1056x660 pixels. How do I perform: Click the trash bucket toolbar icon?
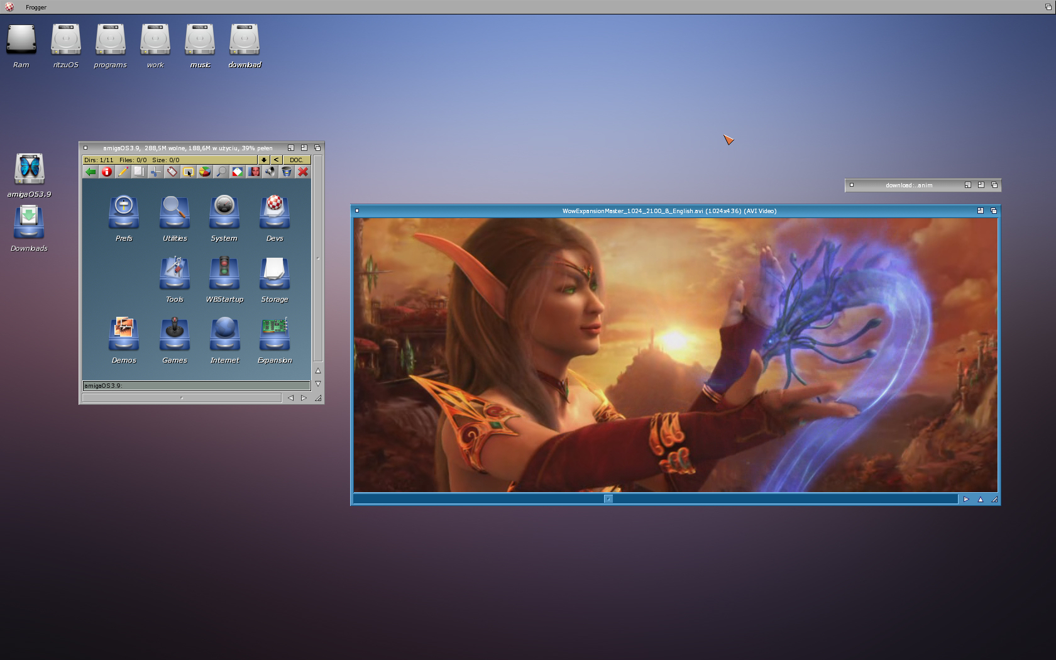[x=287, y=172]
